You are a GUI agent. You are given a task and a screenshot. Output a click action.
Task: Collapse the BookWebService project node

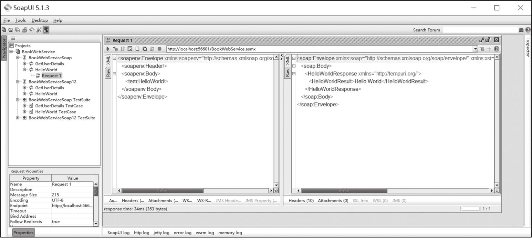click(x=11, y=52)
